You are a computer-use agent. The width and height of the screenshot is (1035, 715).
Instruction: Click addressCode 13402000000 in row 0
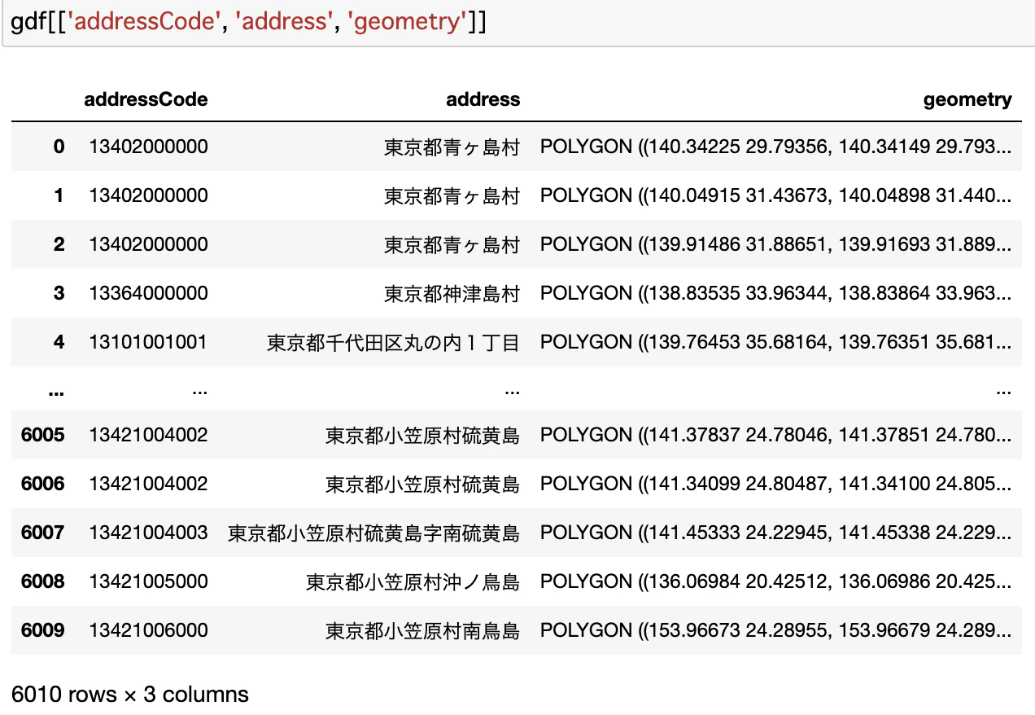pyautogui.click(x=149, y=147)
